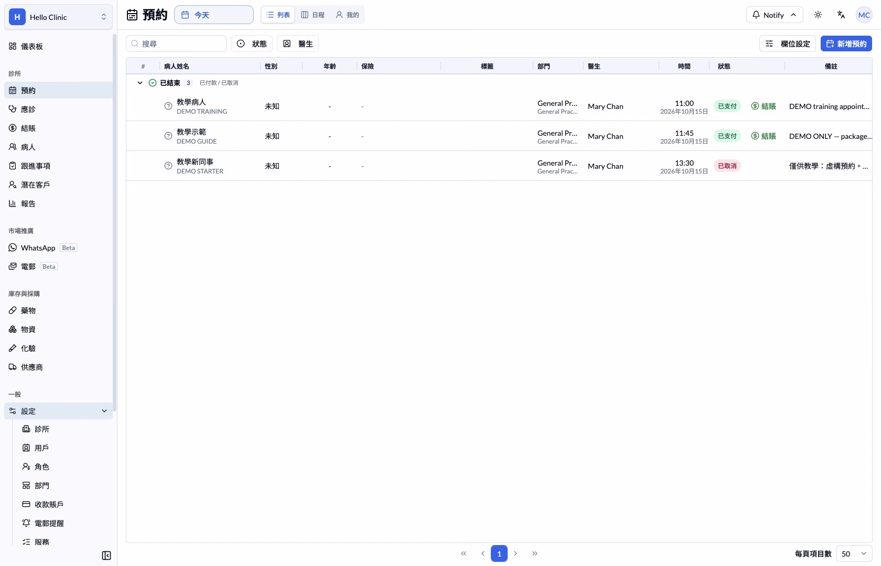Open 部門 departments settings item
This screenshot has height=566, width=881.
[66, 485]
